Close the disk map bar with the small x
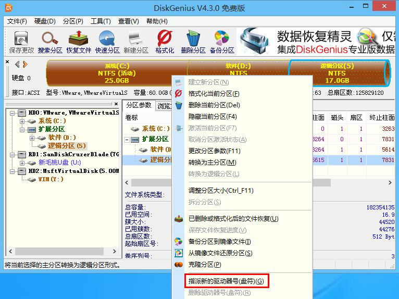The height and width of the screenshot is (299, 399). [x=7, y=61]
